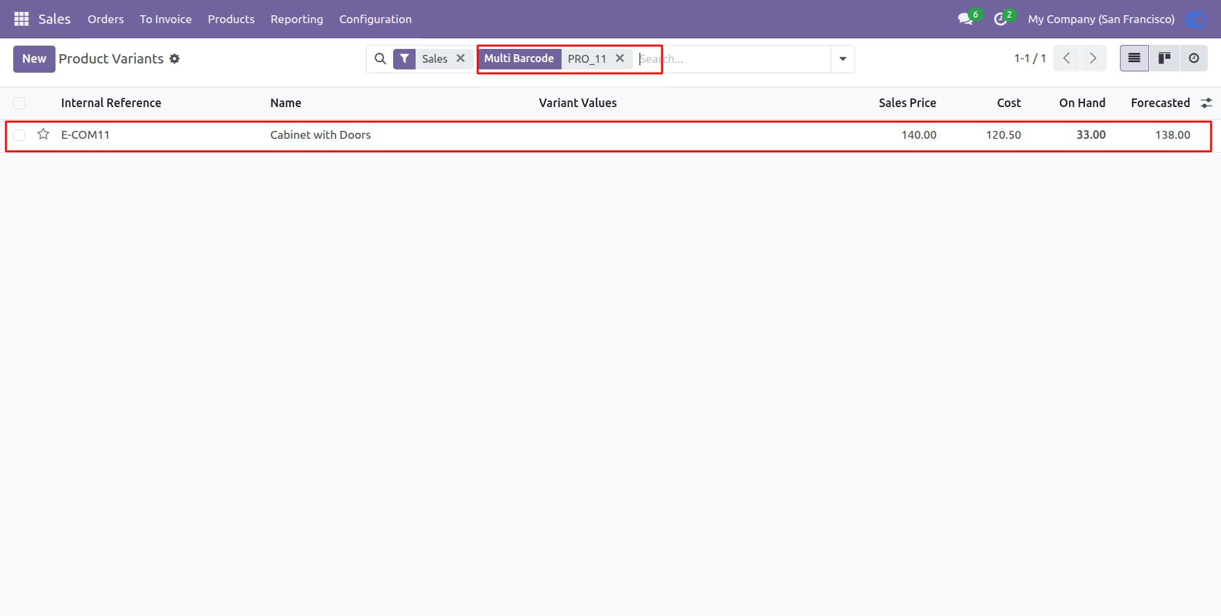Click the E-COM11 reference cell

click(x=85, y=135)
